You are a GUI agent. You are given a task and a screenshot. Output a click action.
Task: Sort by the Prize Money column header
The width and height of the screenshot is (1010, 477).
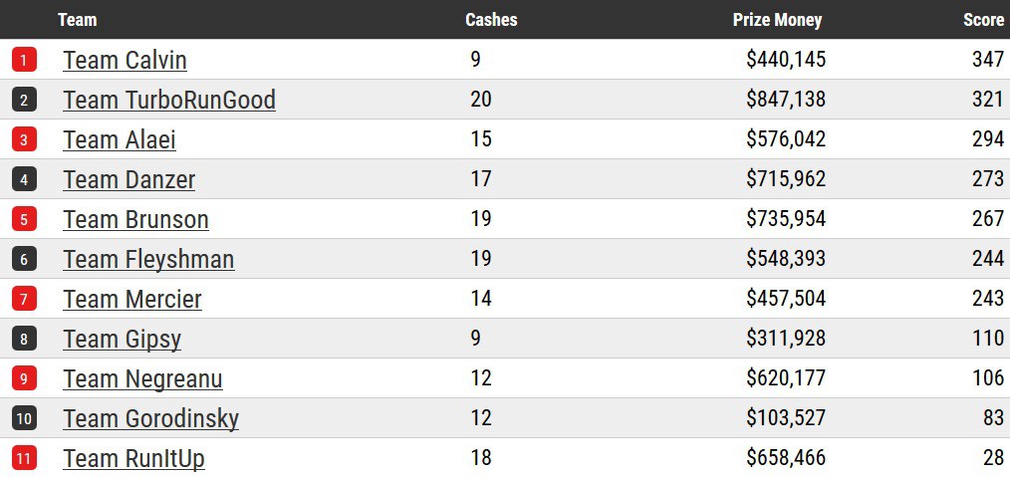click(x=777, y=19)
